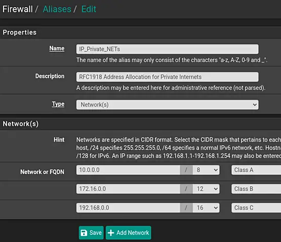Open the Type dropdown Network(s)
The image size is (281, 242).
point(168,105)
